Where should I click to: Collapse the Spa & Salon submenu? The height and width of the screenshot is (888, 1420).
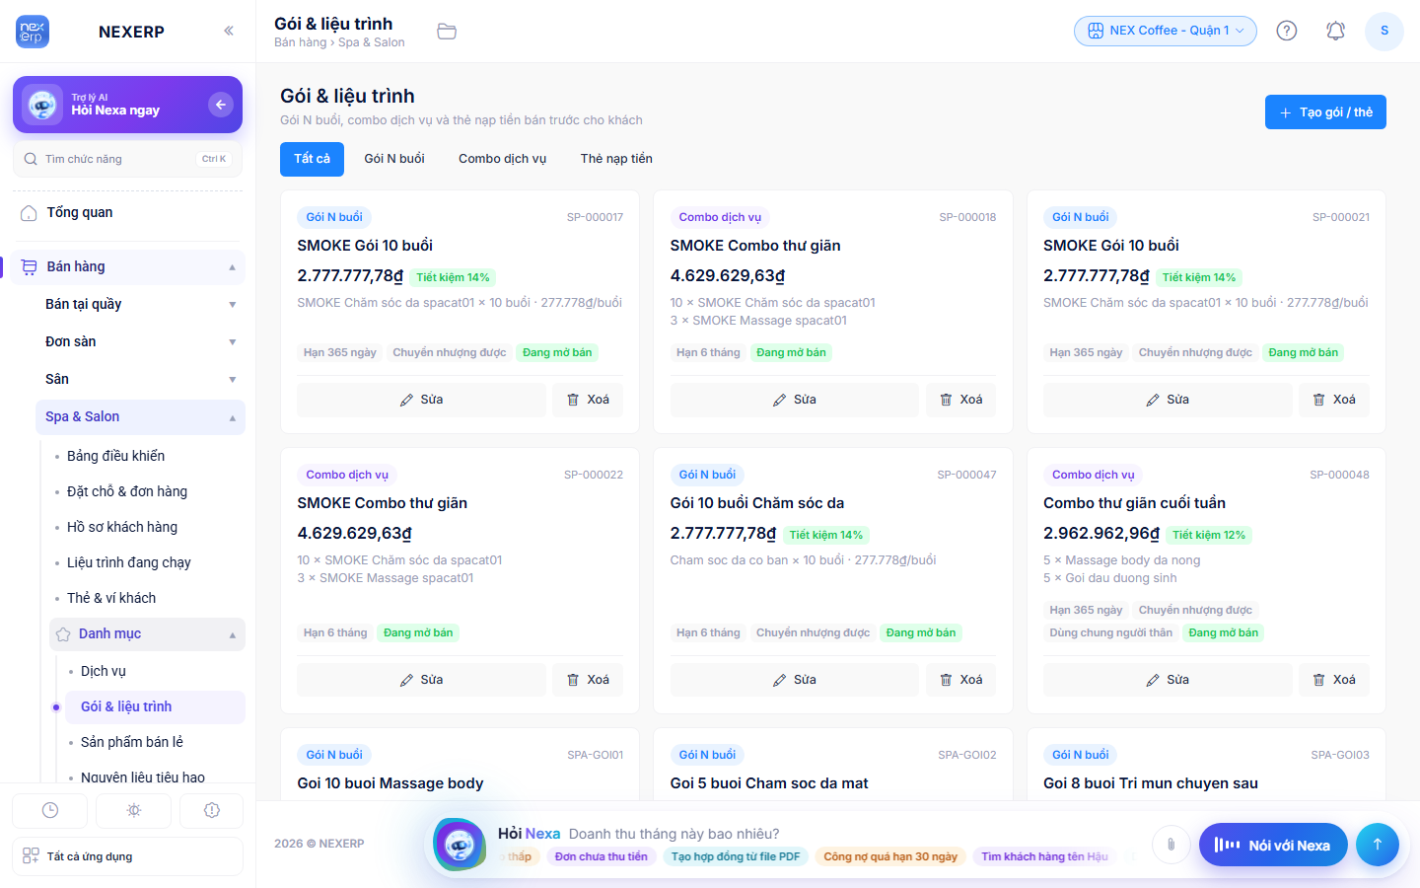click(x=140, y=416)
